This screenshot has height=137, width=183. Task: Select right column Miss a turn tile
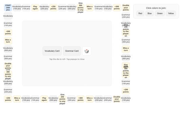(126, 49)
